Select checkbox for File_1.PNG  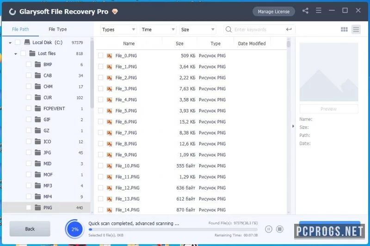click(100, 67)
